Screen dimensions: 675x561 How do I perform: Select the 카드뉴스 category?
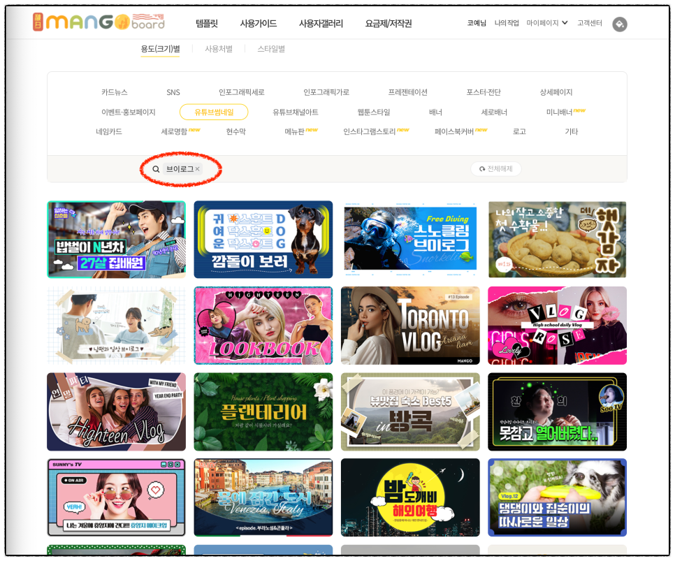[x=115, y=92]
